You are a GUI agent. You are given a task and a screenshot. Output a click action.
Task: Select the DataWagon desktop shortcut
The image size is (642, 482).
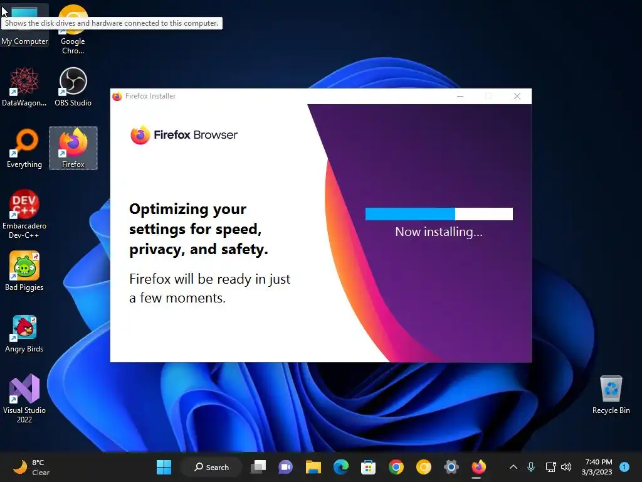click(24, 87)
